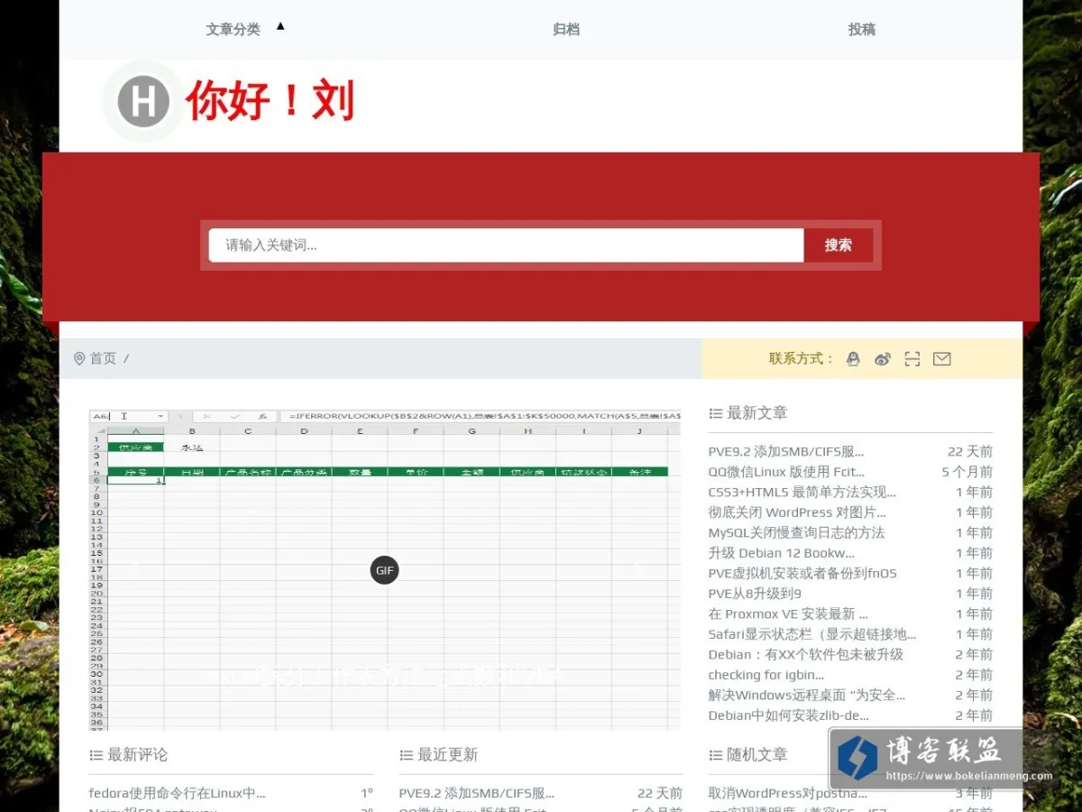The image size is (1082, 812).
Task: Open the 文章分类 menu
Action: pyautogui.click(x=233, y=30)
